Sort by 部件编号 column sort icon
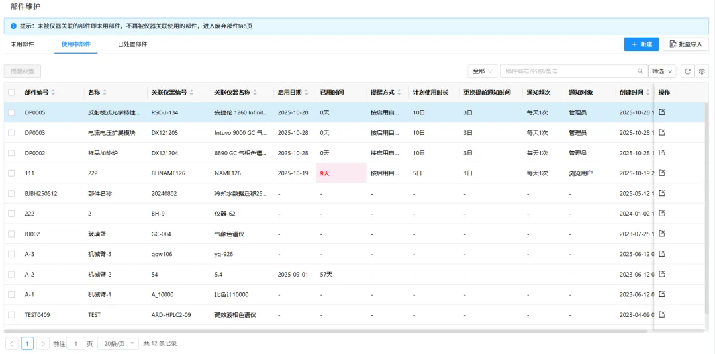Image resolution: width=715 pixels, height=354 pixels. coord(54,92)
